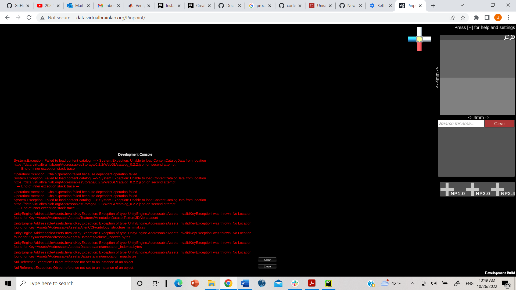Screen dimensions: 516x290
Task: Click the Search for area input field
Action: click(x=461, y=124)
